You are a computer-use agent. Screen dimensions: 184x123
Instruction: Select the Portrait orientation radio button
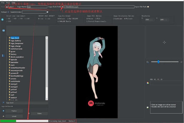[x=125, y=19]
